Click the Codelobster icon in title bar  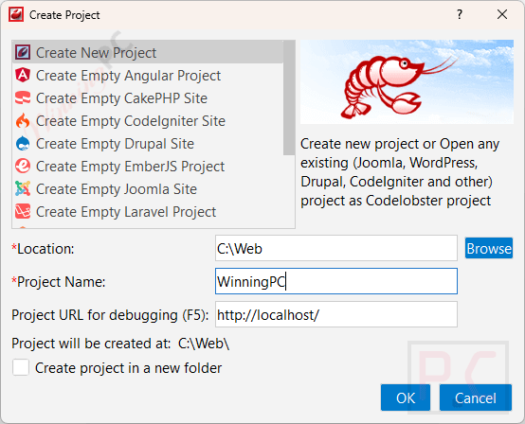(16, 15)
